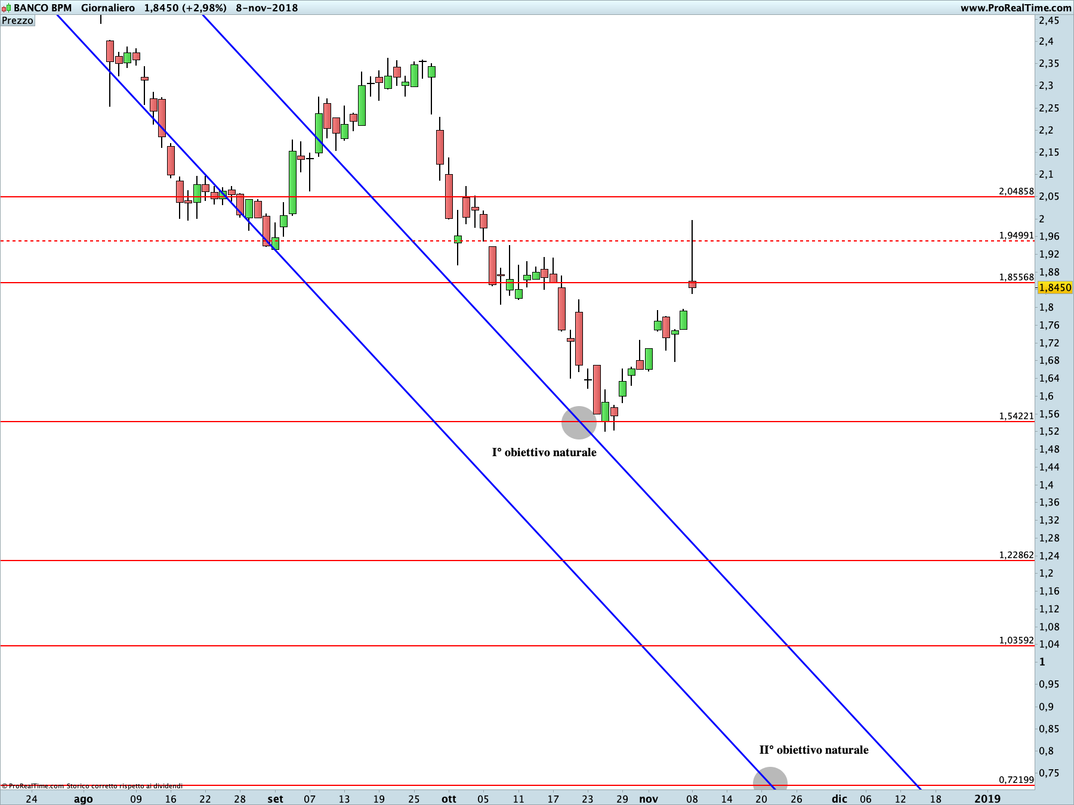
Task: Click the 1,85568 horizontal level label
Action: (1016, 277)
